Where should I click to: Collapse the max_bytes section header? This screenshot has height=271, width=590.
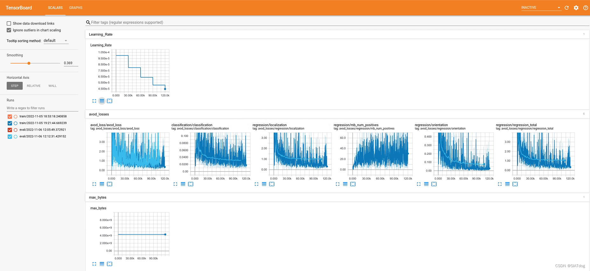tap(337, 197)
